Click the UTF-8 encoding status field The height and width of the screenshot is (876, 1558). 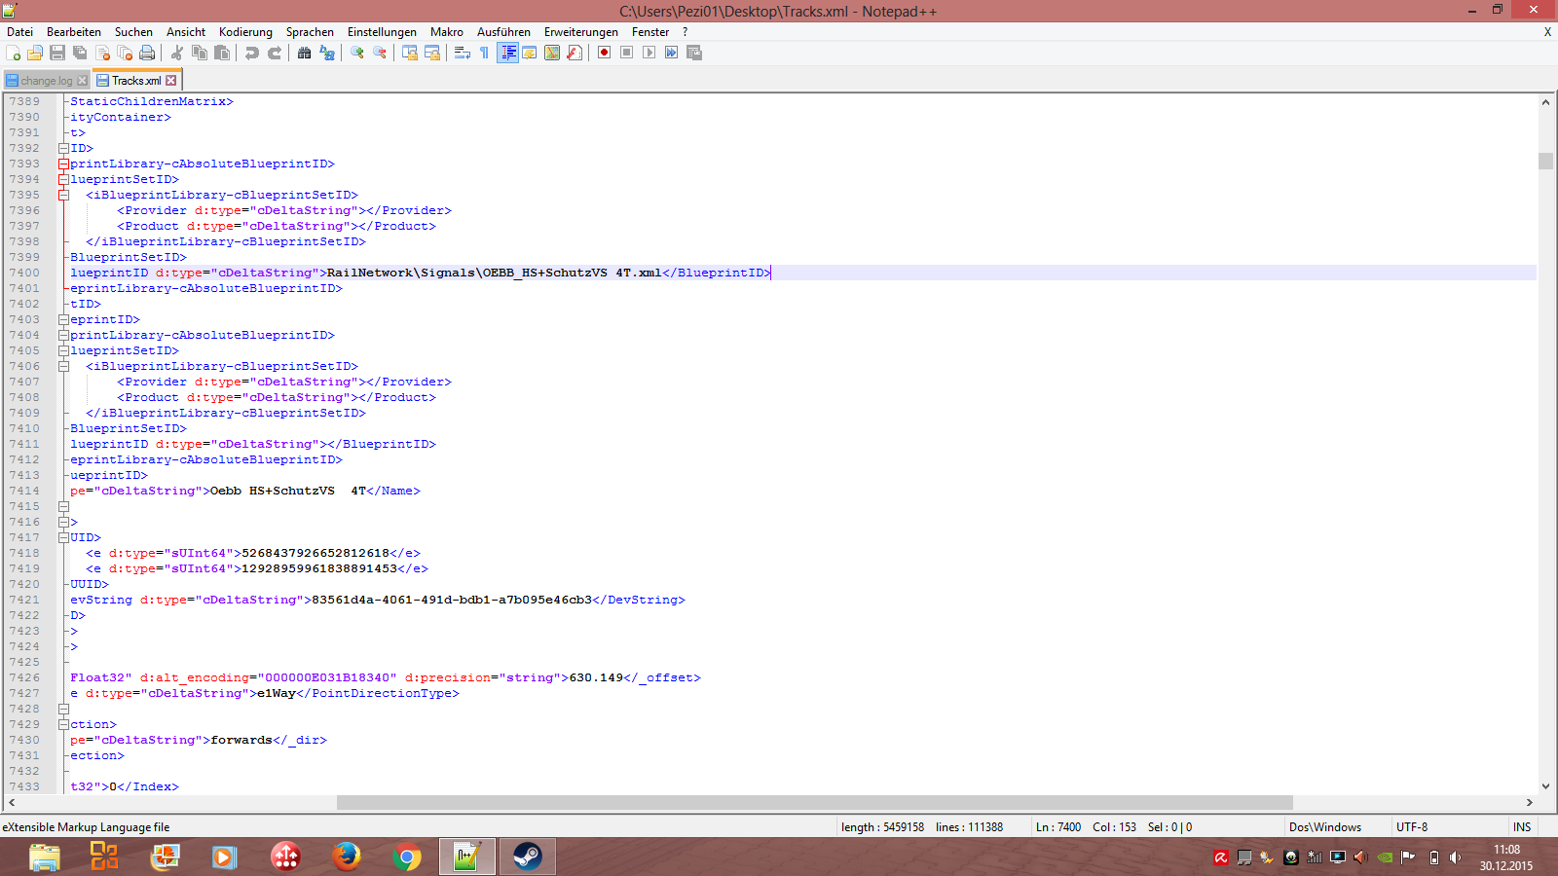tap(1411, 827)
